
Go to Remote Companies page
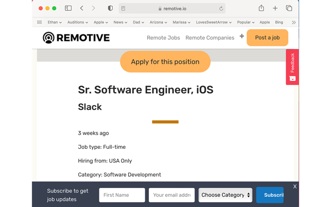[210, 38]
